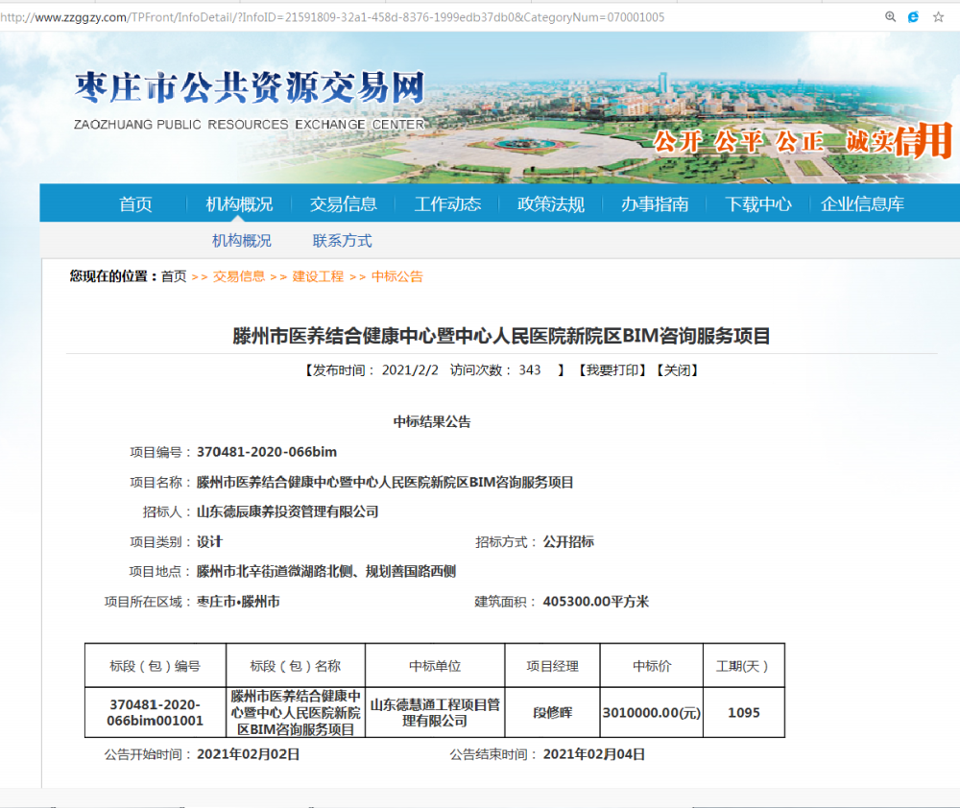
Task: Click the zoom magnifier icon in address bar
Action: point(891,16)
